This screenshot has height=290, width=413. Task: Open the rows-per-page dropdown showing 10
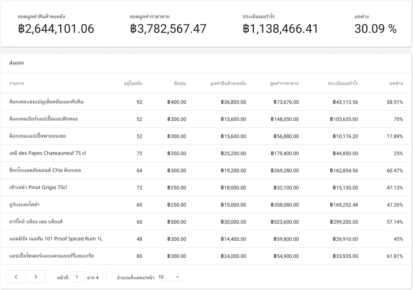point(170,277)
